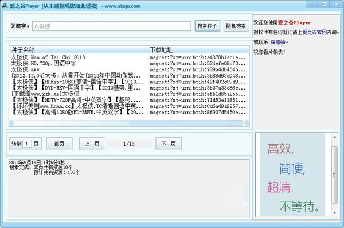Viewport: 344px width, 228px height.
Task: Go to the first page with 首页
Action: click(x=59, y=144)
